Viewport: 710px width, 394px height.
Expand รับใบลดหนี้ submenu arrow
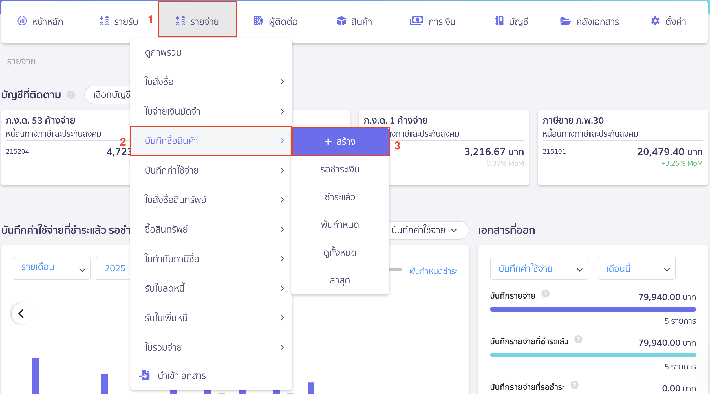[282, 288]
